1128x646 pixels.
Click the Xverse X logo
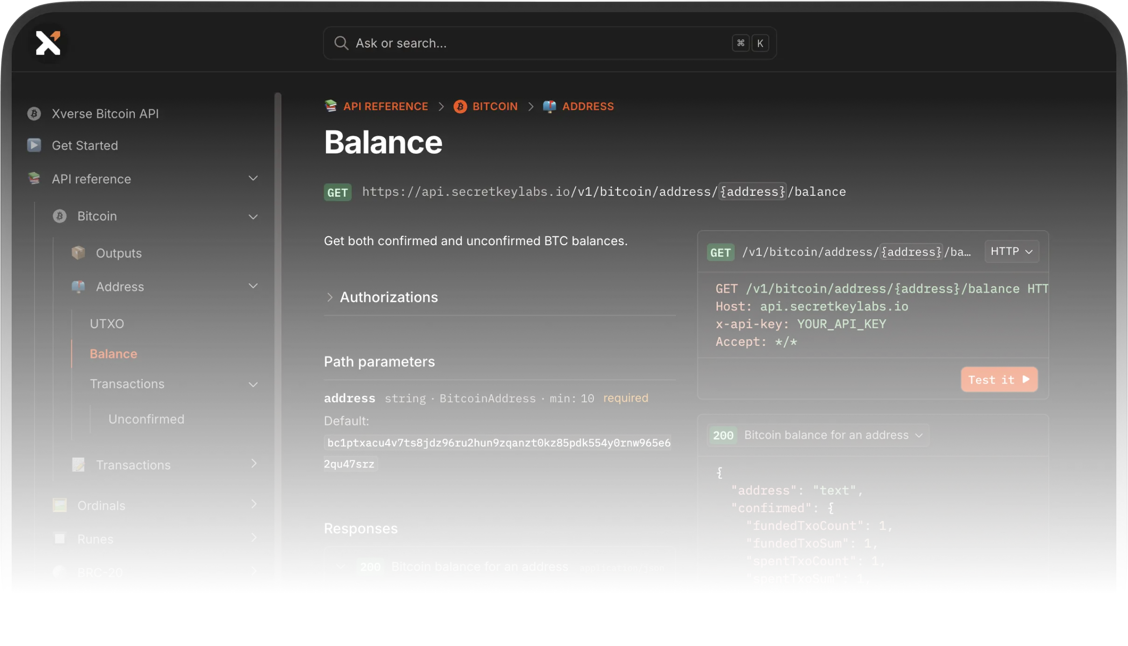pos(48,43)
